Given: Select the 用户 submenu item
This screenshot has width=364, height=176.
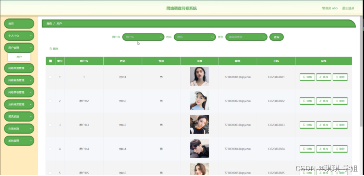Looking at the screenshot, I should (x=19, y=57).
